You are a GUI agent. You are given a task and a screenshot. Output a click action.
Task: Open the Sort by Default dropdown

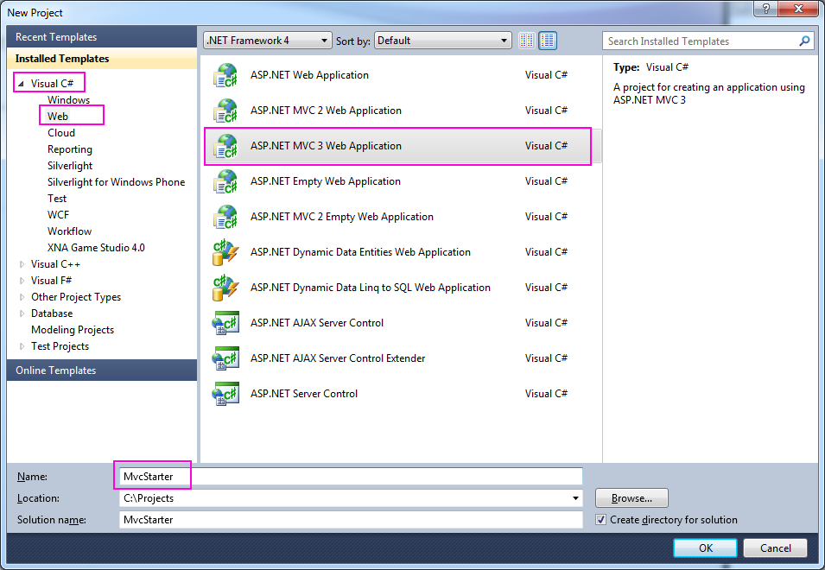[x=442, y=41]
